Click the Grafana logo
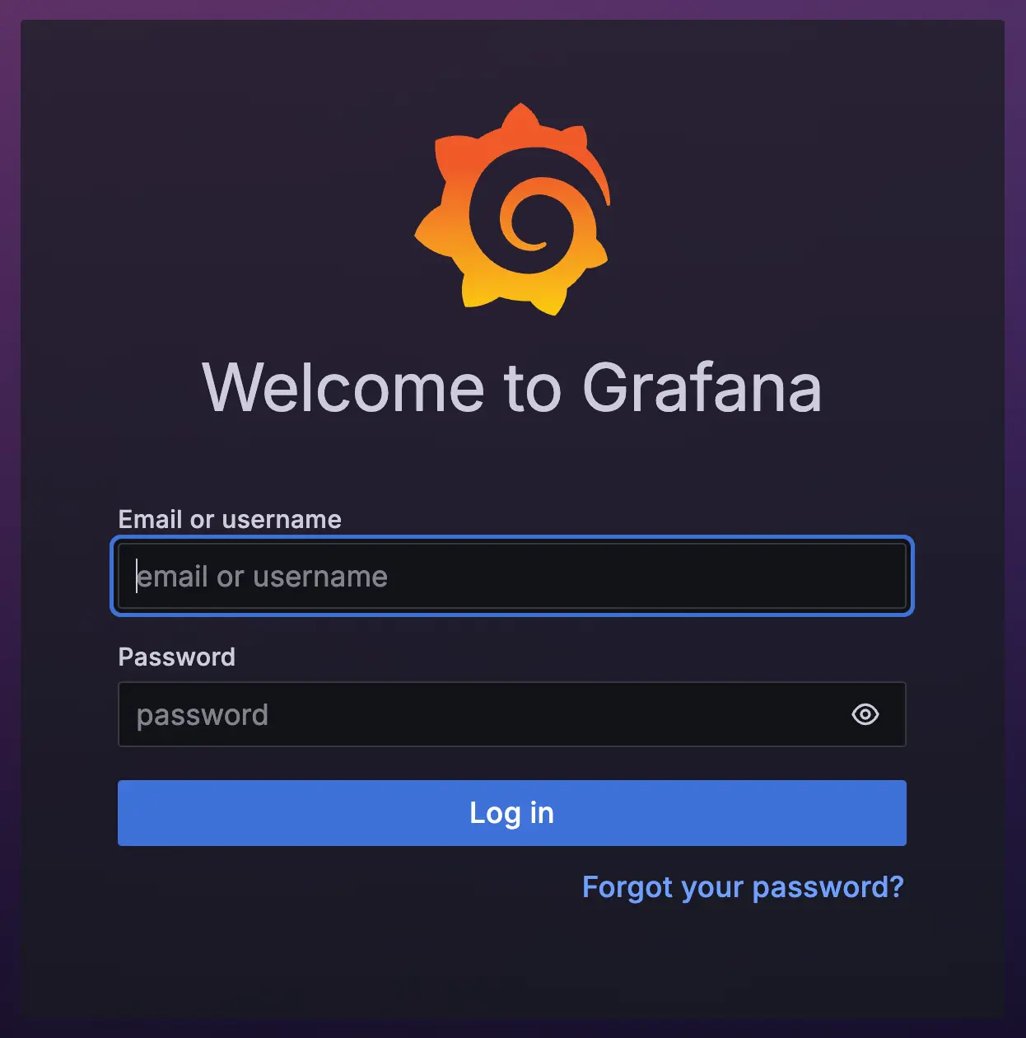1026x1038 pixels. [x=512, y=209]
